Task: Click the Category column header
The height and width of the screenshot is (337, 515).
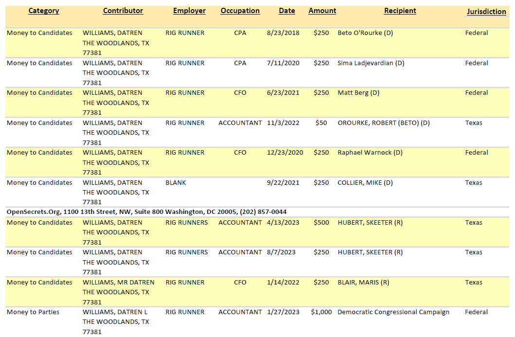Action: click(x=44, y=11)
